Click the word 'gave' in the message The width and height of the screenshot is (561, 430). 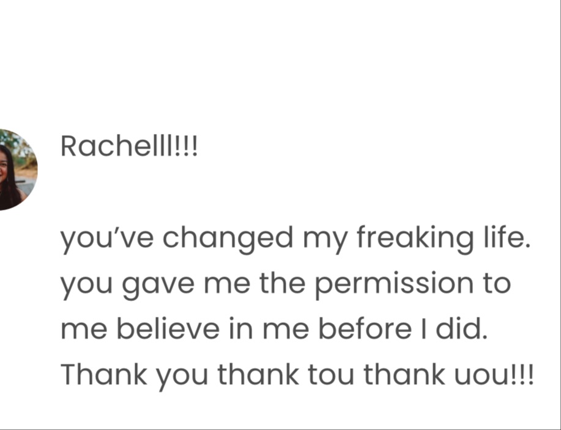[158, 285]
